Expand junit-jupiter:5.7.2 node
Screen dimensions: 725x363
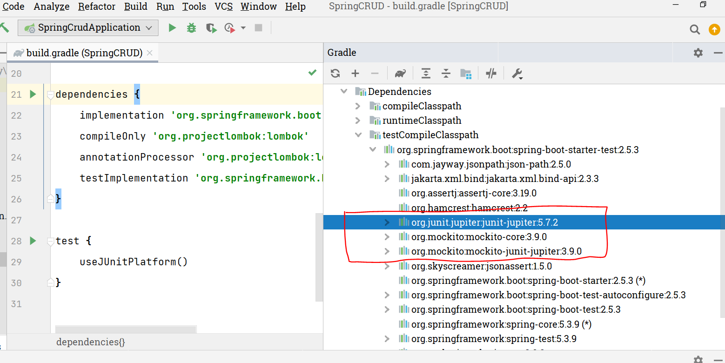coord(387,222)
